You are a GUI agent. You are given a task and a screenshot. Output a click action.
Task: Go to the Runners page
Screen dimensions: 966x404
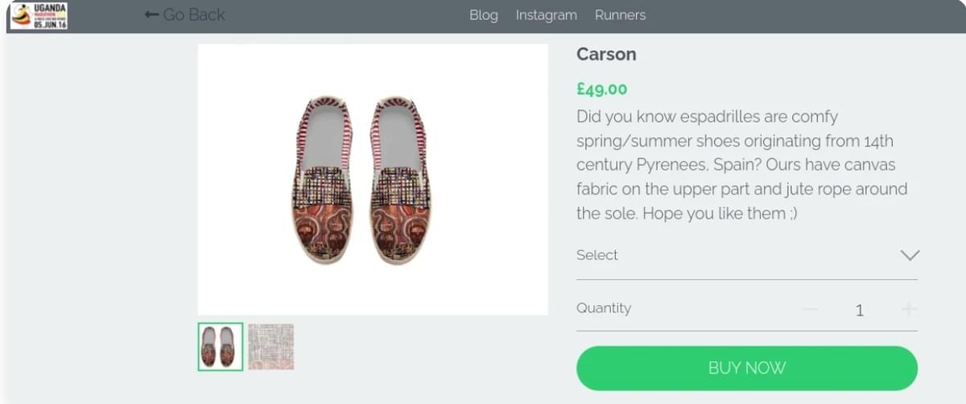pos(620,15)
